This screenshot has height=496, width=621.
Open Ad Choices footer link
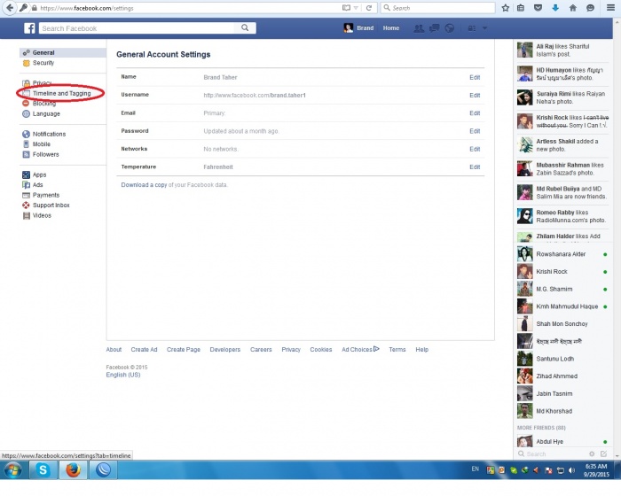(360, 350)
